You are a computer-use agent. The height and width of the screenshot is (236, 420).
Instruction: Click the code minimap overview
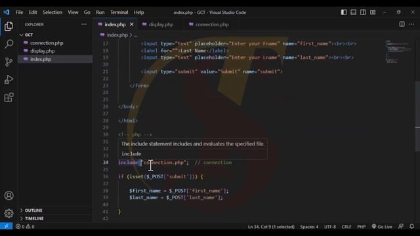(x=398, y=51)
